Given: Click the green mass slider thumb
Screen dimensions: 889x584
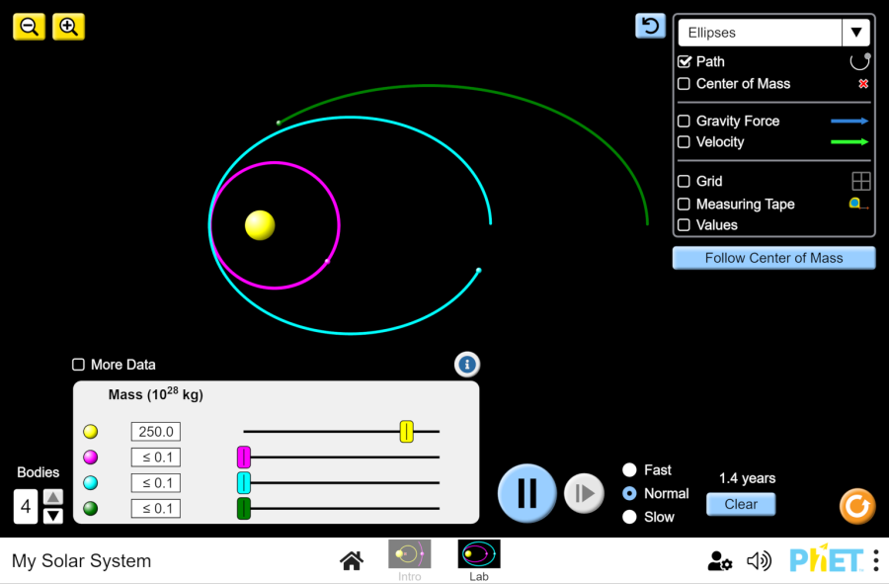Looking at the screenshot, I should [x=244, y=509].
